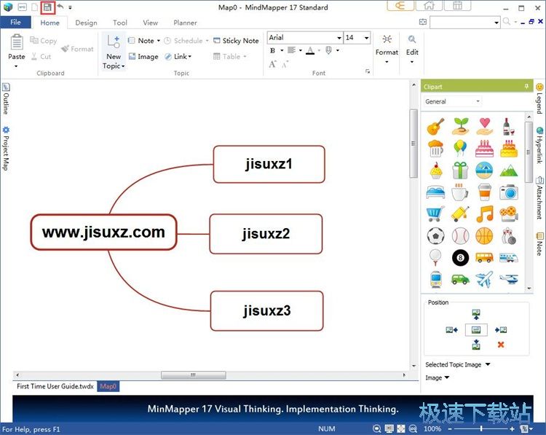Set image position to right
546x435 pixels.
click(501, 330)
